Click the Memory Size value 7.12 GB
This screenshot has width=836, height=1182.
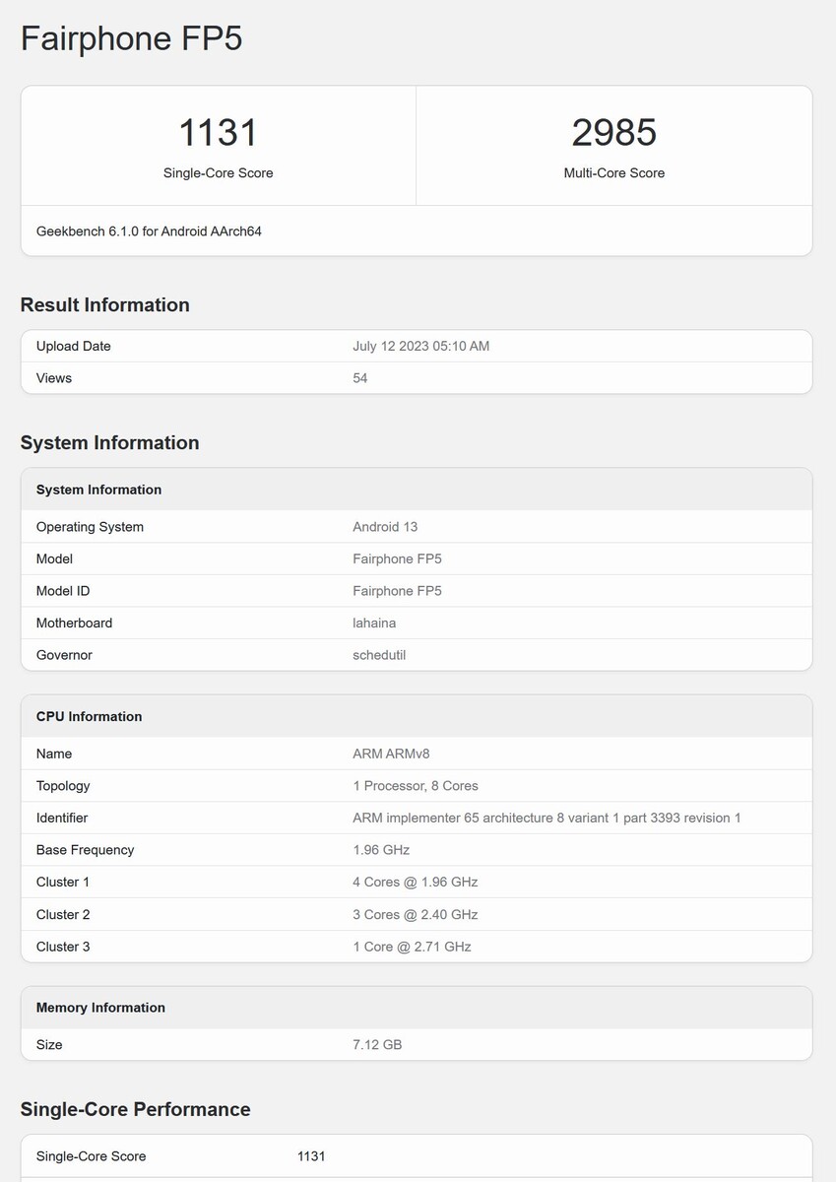377,1045
